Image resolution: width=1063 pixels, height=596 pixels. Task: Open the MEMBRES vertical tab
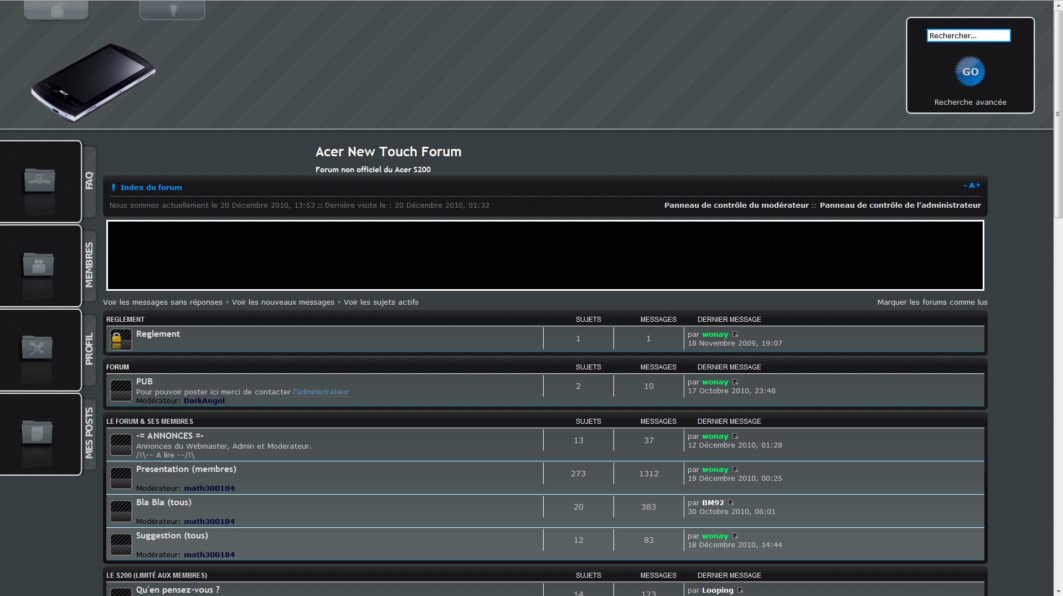tap(89, 265)
